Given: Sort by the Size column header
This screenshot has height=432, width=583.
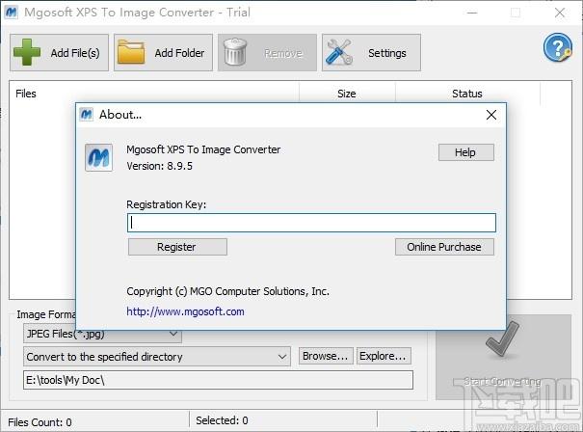Looking at the screenshot, I should point(346,94).
